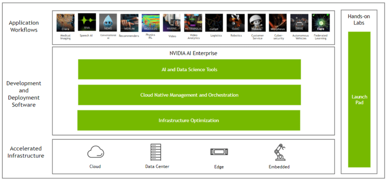Select Cloud Native Management and Orchestration bar
387x181 pixels.
(189, 95)
